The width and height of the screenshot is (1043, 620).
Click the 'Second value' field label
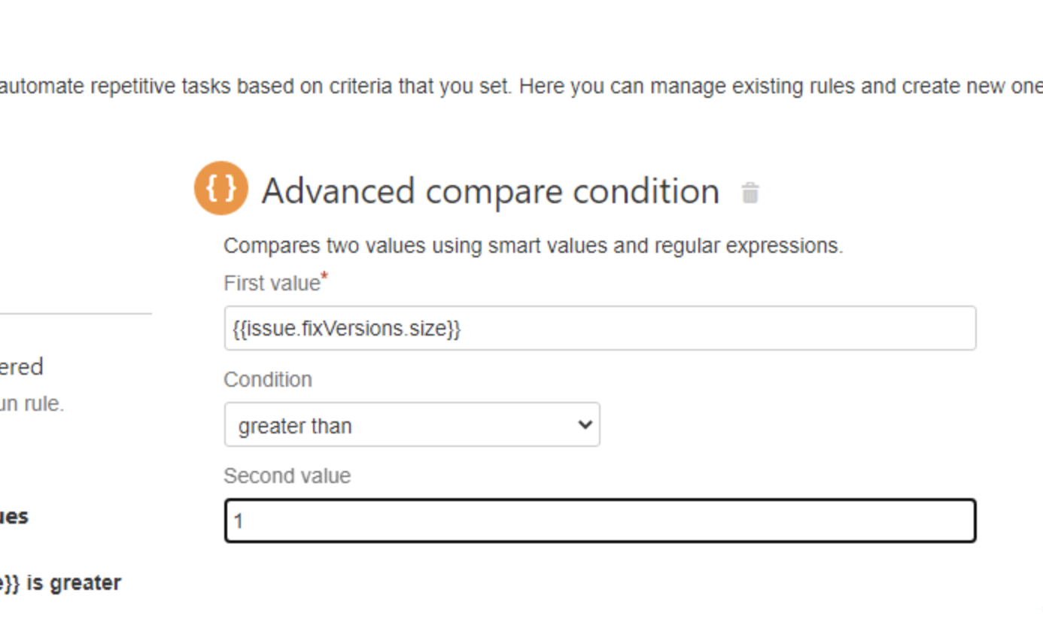(x=286, y=476)
